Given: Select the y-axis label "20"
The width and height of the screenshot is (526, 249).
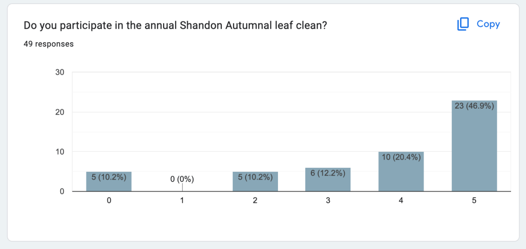Looking at the screenshot, I should (x=60, y=112).
